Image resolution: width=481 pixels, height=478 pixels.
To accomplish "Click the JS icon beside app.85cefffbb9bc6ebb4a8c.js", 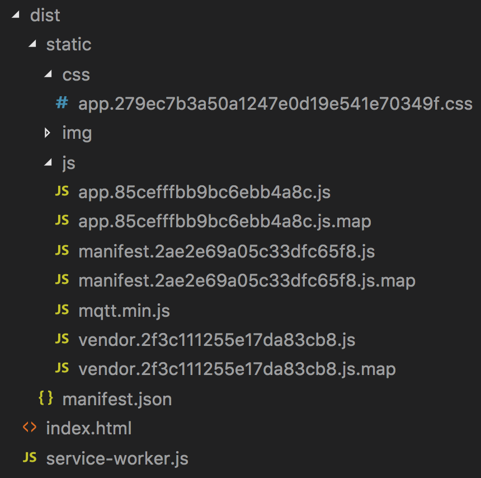I will click(x=62, y=191).
